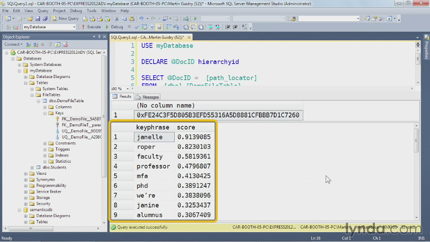Open the myDatabase database dropdown
This screenshot has width=430, height=242.
point(74,27)
